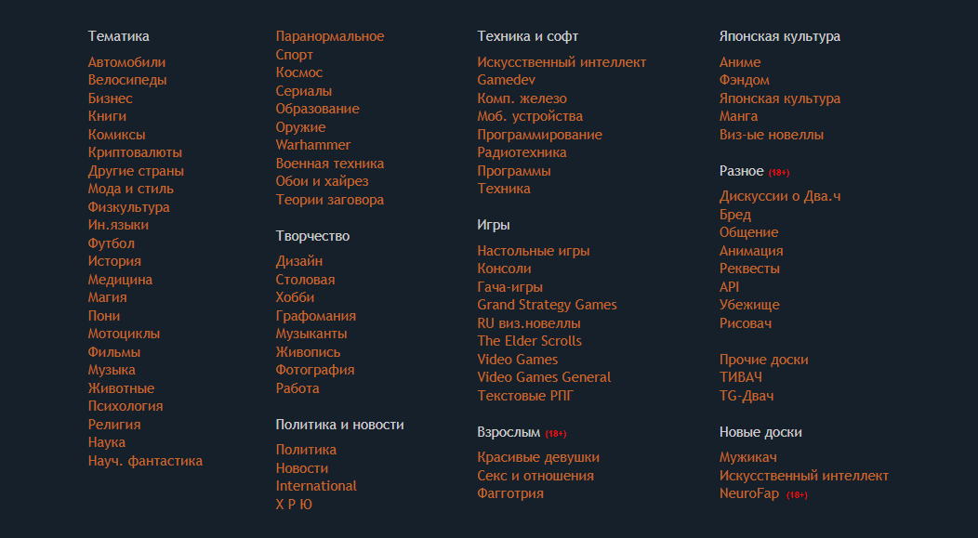This screenshot has width=978, height=538.
Task: Visit the Красивые девушки board
Action: [538, 457]
